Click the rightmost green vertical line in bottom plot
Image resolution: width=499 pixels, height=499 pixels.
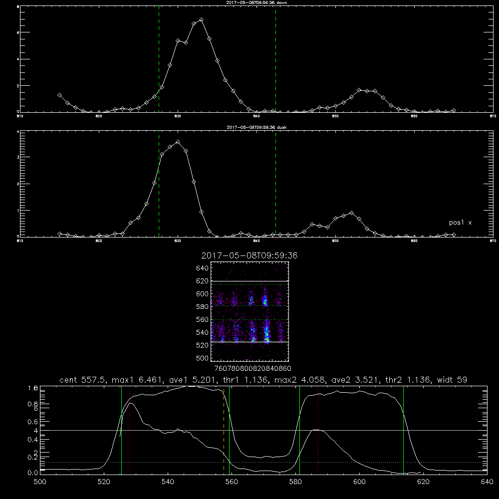tap(403, 430)
